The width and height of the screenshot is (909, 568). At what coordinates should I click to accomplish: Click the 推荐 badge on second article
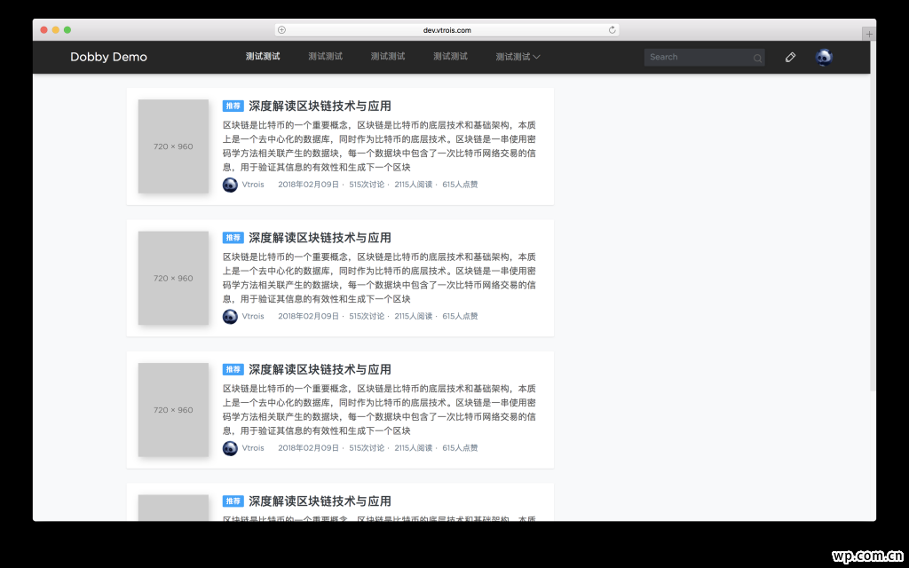(233, 238)
